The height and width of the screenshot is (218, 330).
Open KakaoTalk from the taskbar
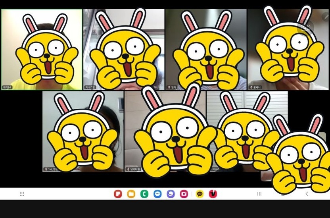200,194
